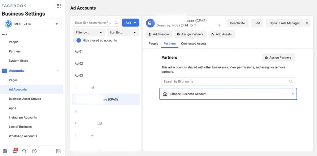
Task: Click the Add Assets button
Action: point(222,34)
